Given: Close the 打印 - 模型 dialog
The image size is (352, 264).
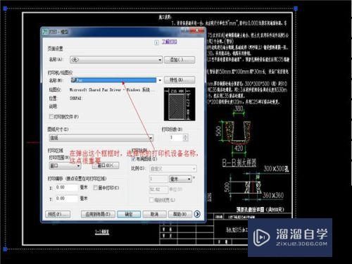Looking at the screenshot, I should coord(198,31).
